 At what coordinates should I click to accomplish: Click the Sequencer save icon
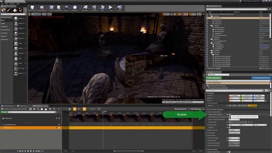[30, 109]
